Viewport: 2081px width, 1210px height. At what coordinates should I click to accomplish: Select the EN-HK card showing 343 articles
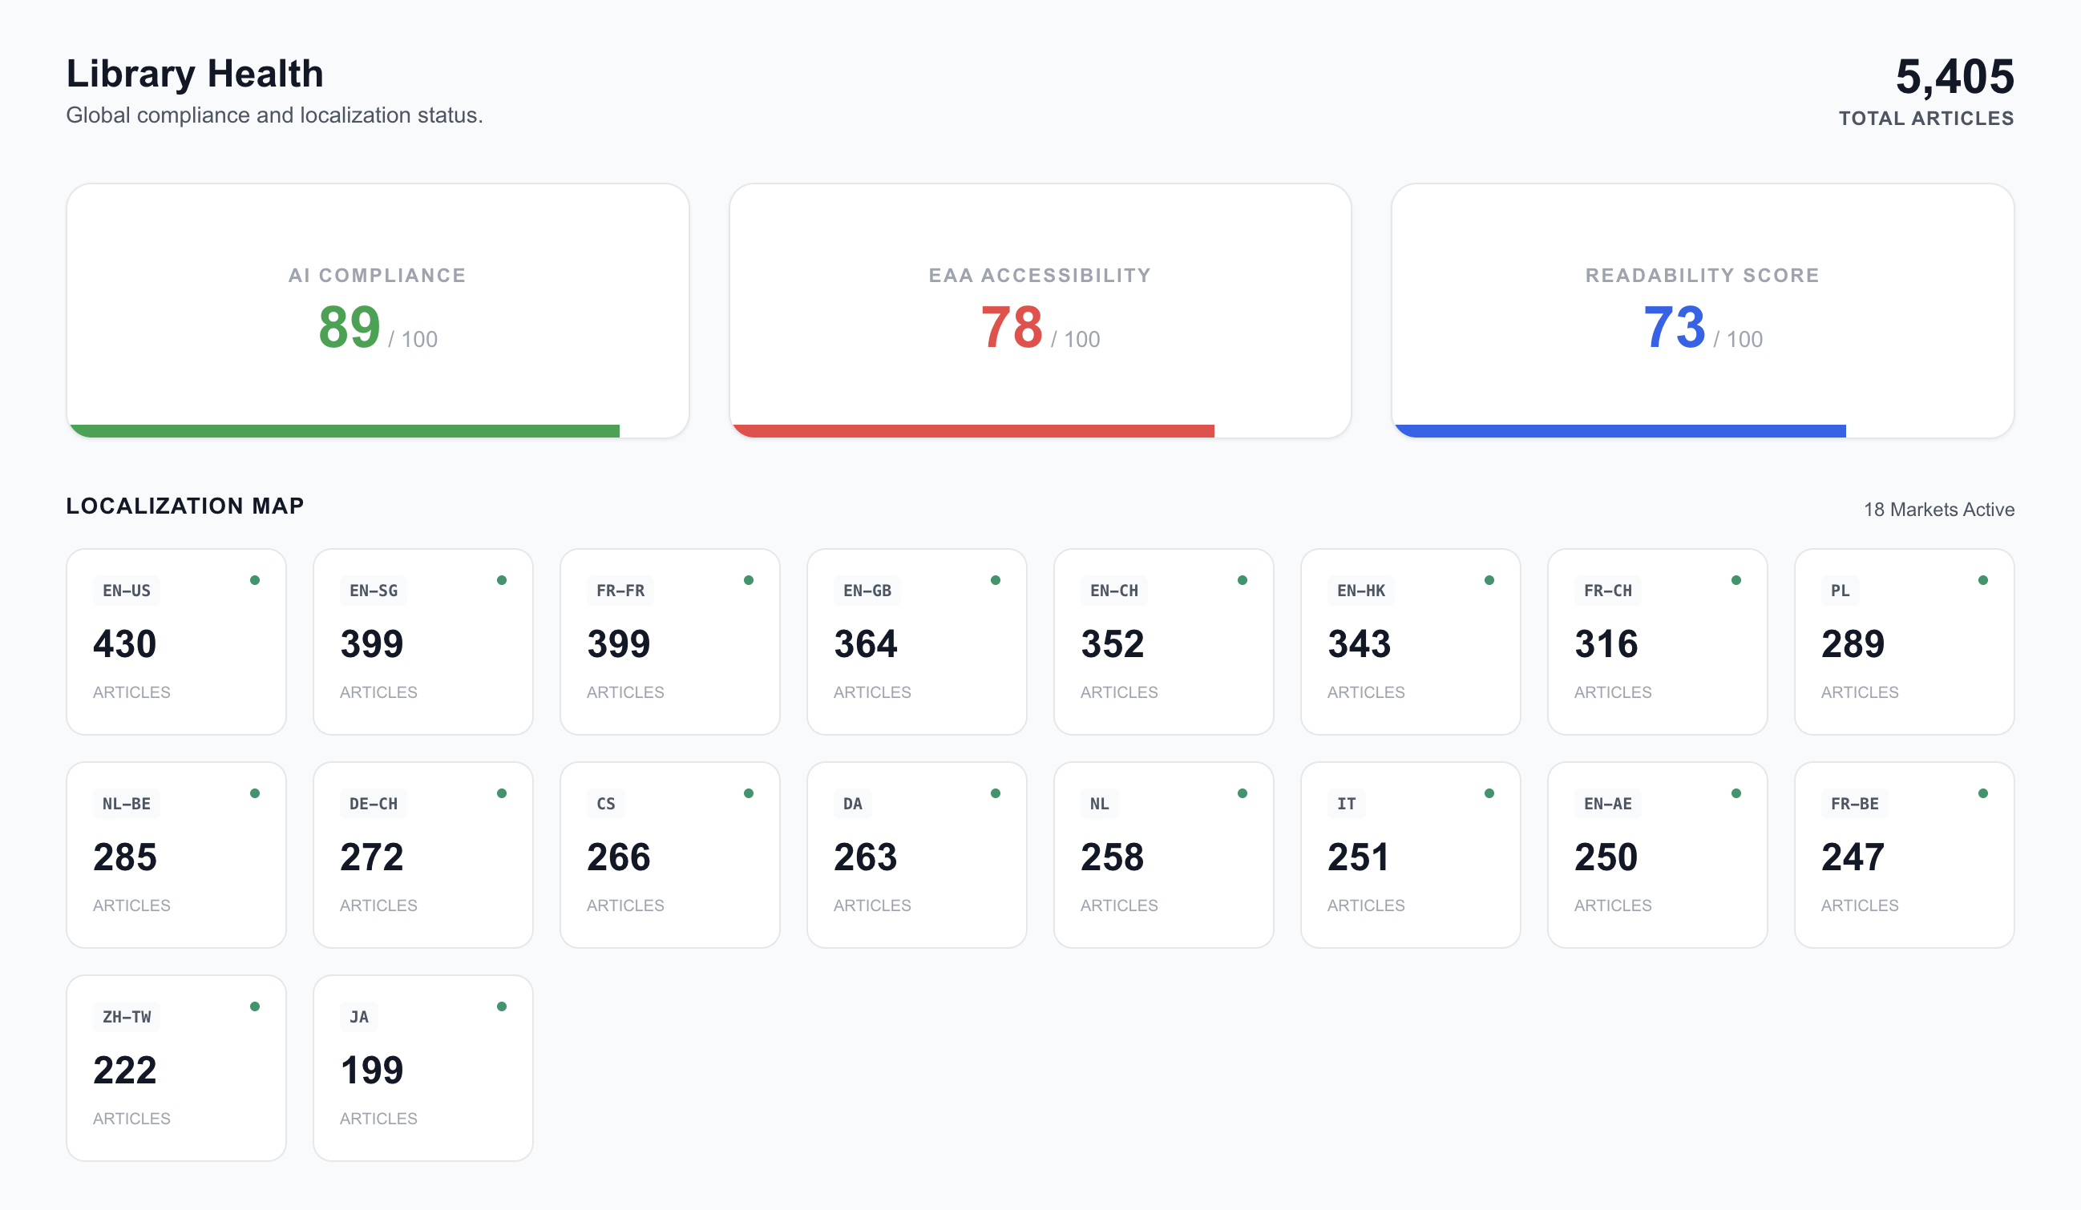point(1409,642)
